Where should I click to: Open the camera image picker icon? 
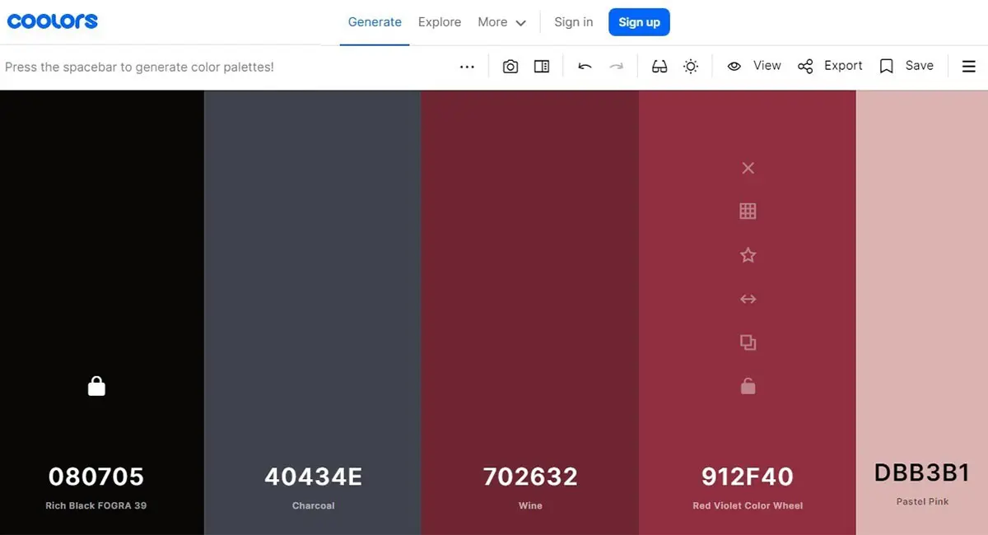[510, 67]
